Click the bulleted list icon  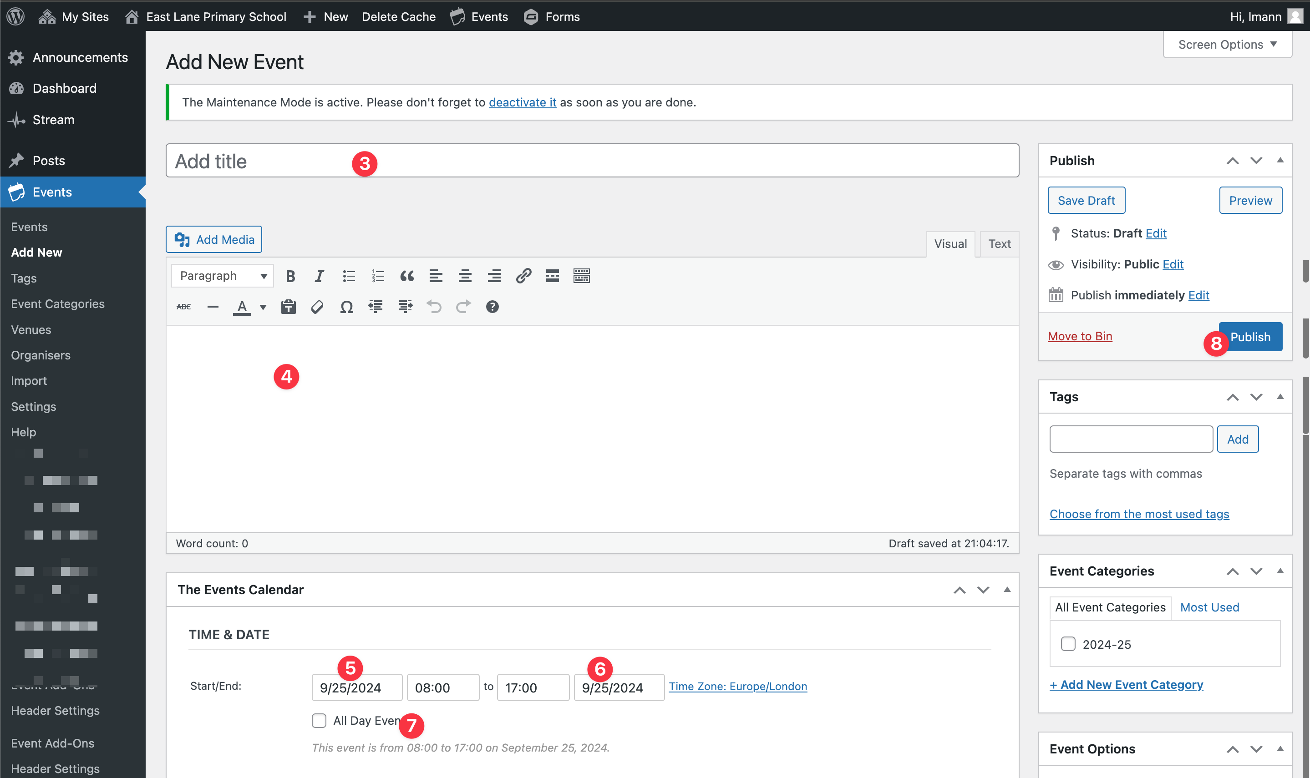click(349, 276)
